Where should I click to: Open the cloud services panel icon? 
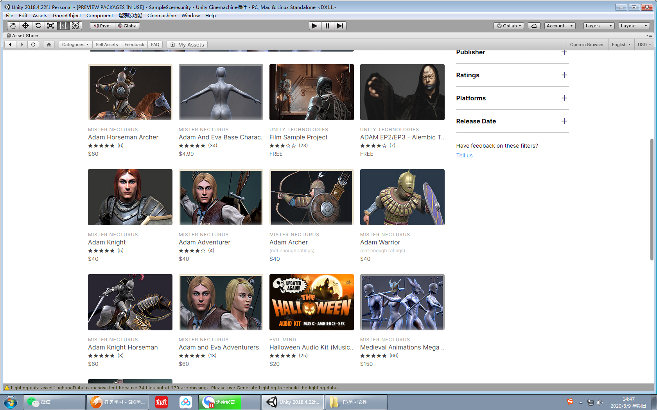(x=534, y=26)
